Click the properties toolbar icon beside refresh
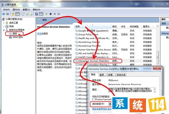 coord(23,14)
